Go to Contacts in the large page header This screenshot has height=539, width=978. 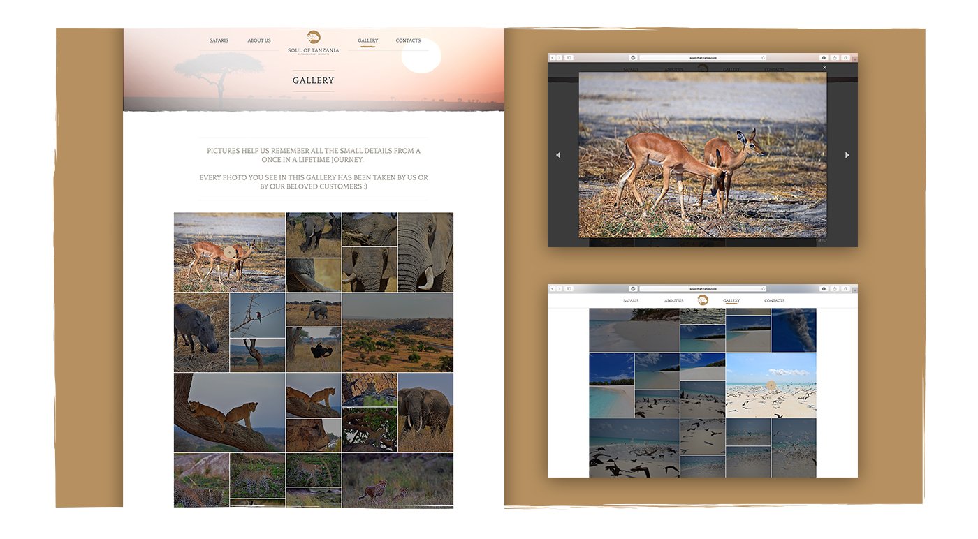[408, 40]
